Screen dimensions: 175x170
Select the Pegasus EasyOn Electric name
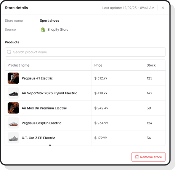click(42, 123)
